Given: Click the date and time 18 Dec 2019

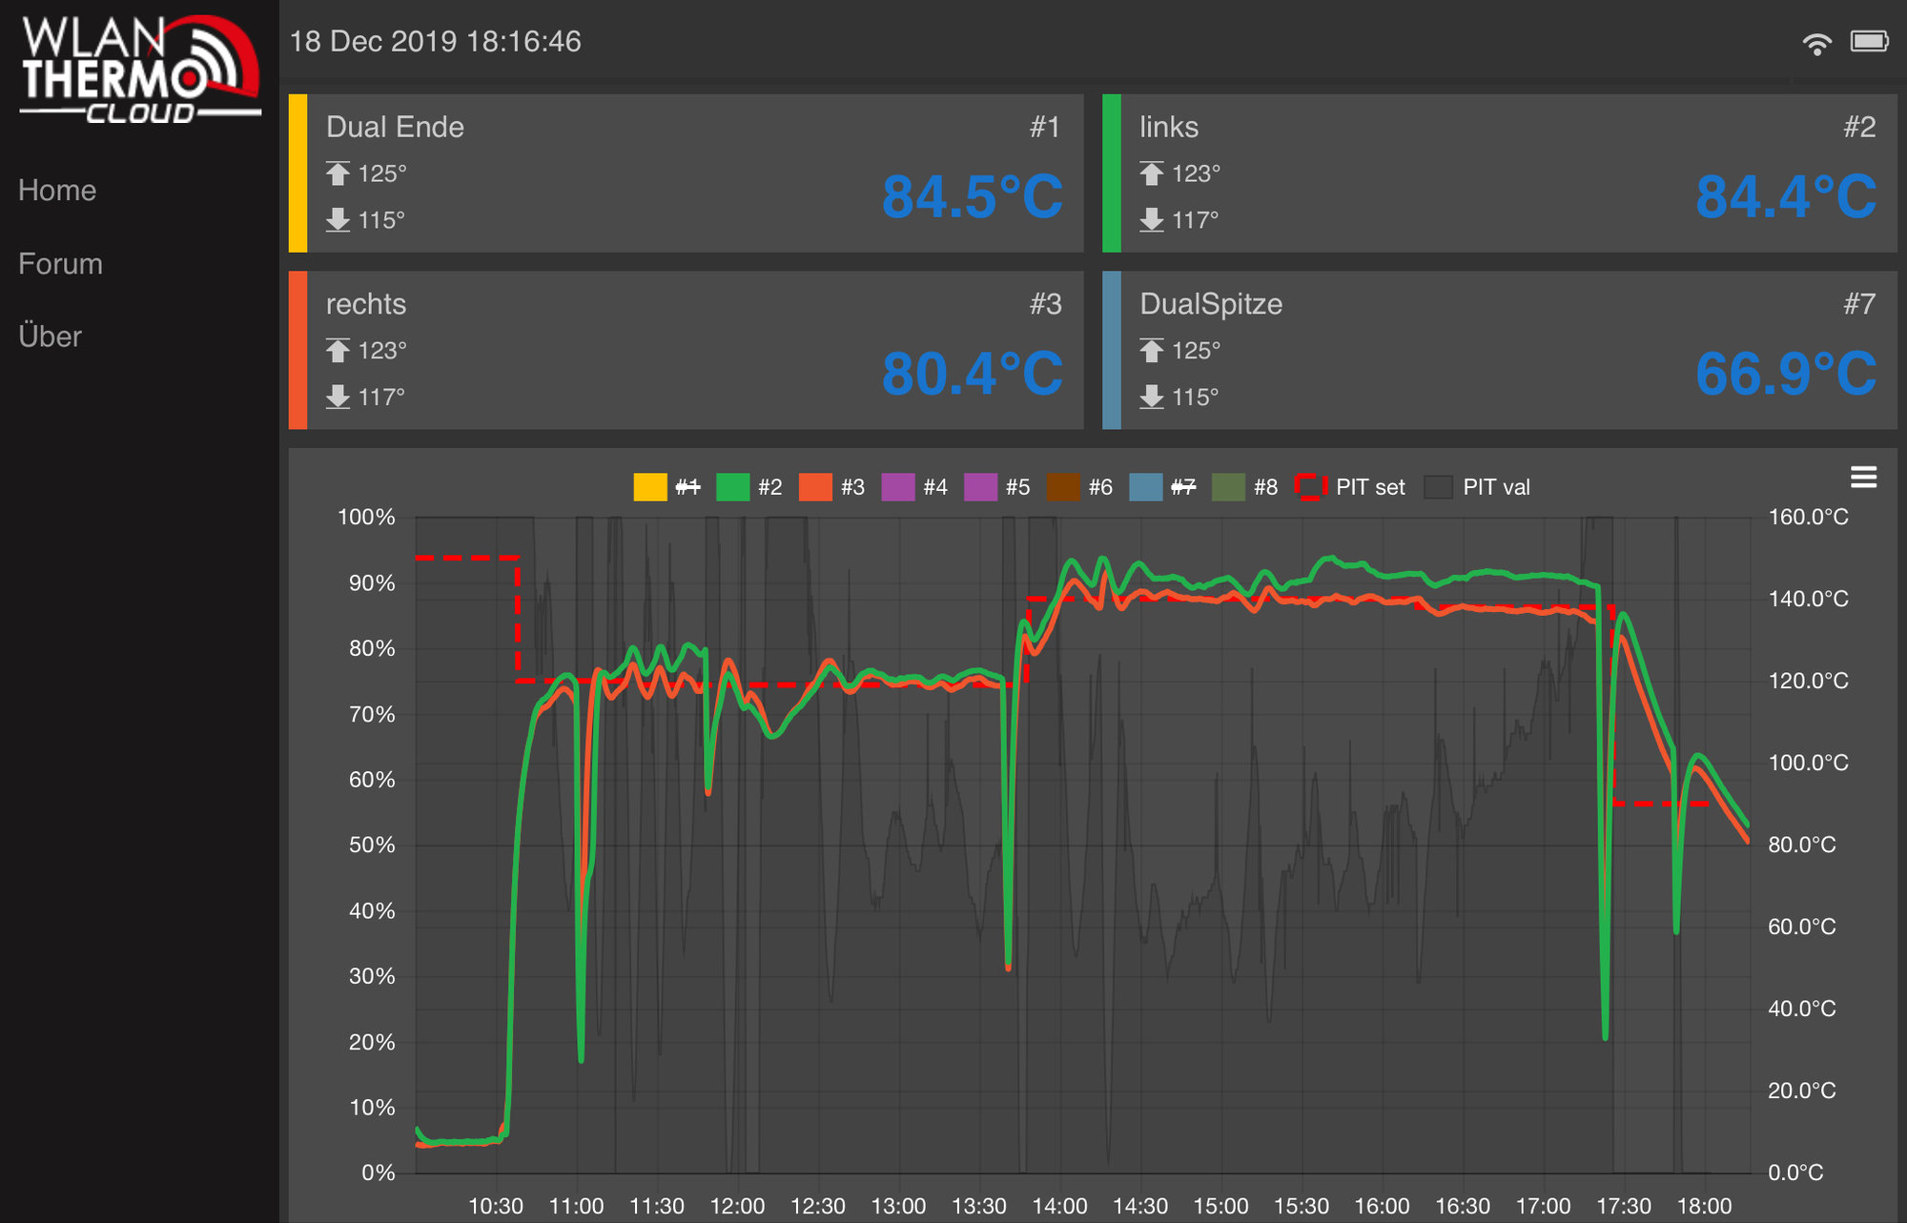Looking at the screenshot, I should [x=435, y=41].
